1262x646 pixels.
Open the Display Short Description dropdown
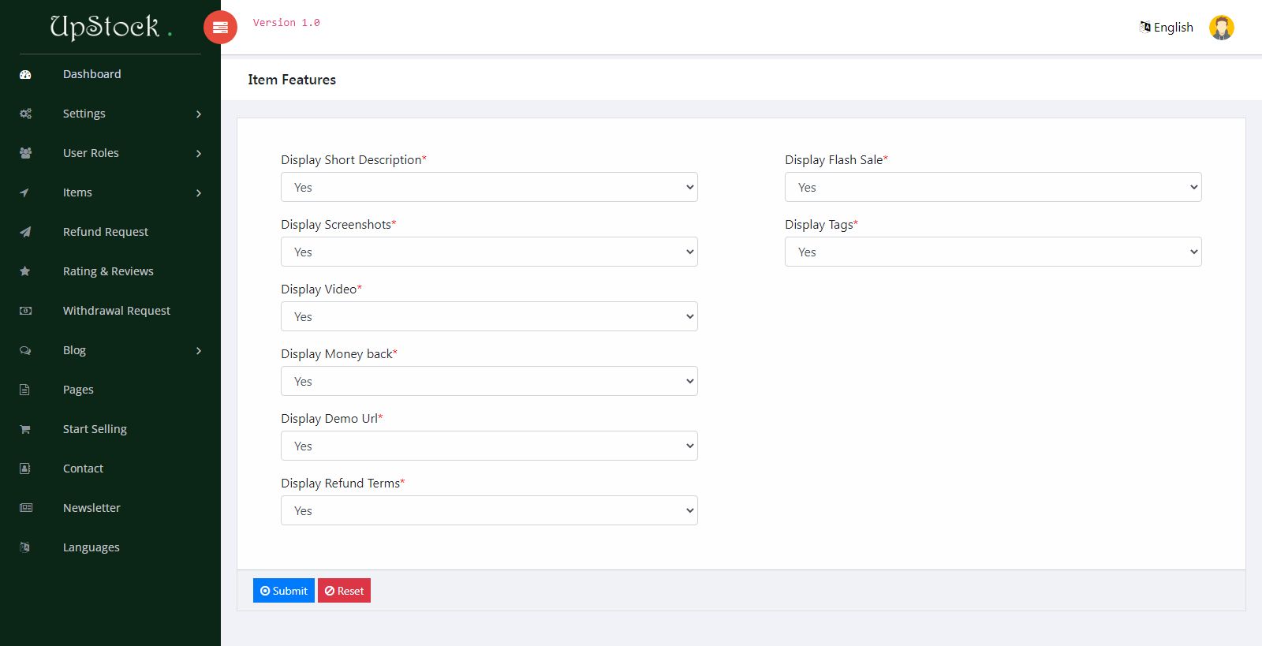click(x=489, y=187)
